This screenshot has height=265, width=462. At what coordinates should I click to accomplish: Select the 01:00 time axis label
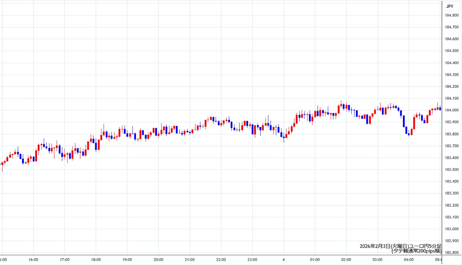tap(315, 260)
